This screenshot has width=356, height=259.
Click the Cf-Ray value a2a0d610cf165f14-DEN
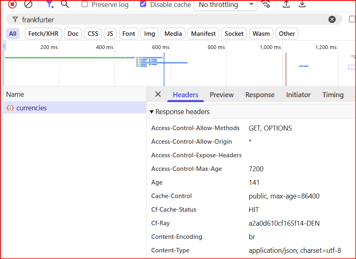coord(284,224)
